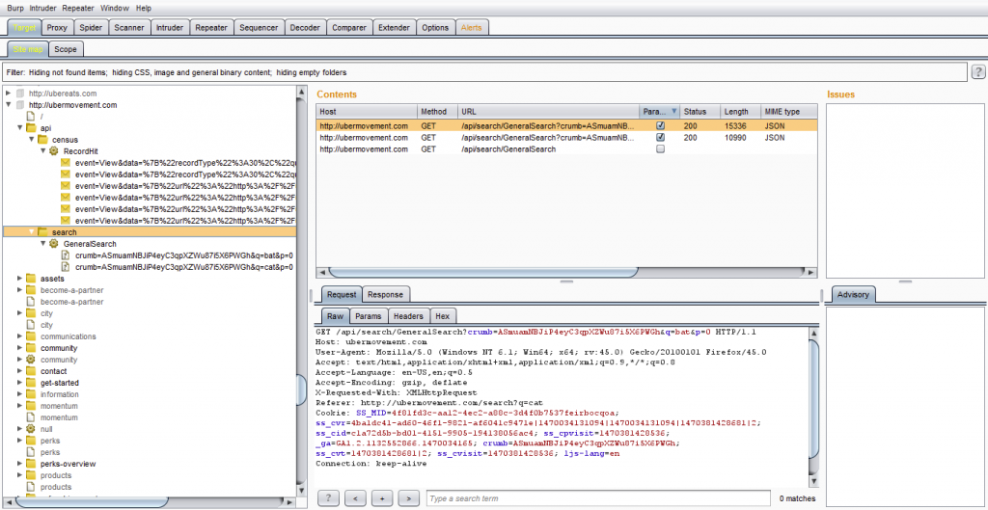This screenshot has width=988, height=510.
Task: Open the Burp menu
Action: [x=15, y=8]
